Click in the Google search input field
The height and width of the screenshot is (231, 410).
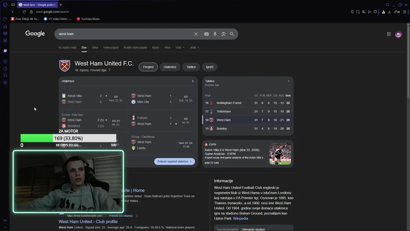click(x=125, y=34)
